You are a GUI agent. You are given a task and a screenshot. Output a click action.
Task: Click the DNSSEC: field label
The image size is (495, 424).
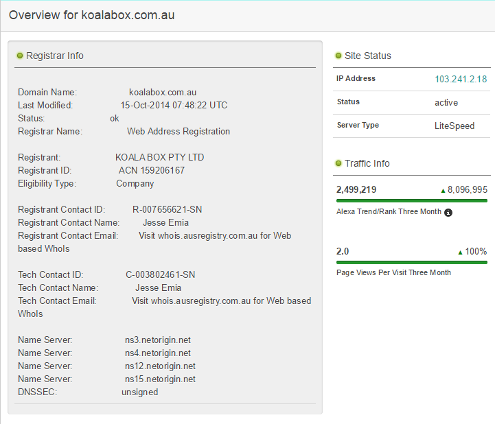click(37, 392)
